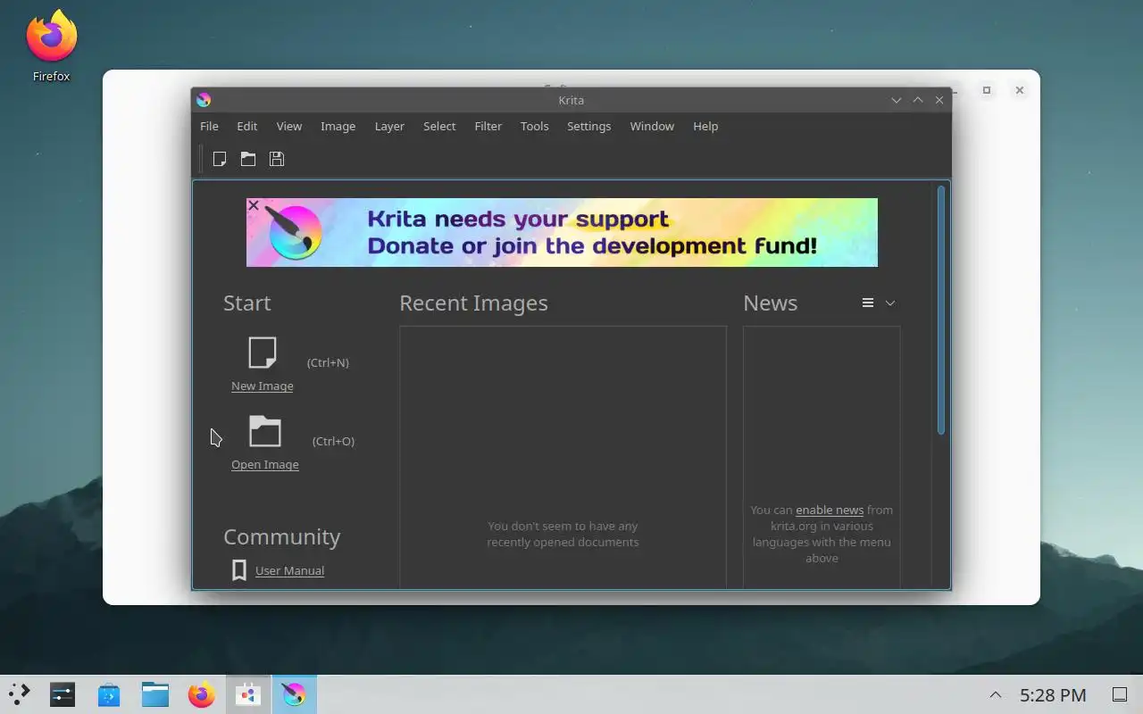The height and width of the screenshot is (714, 1143).
Task: Open the View menu
Action: tap(289, 126)
